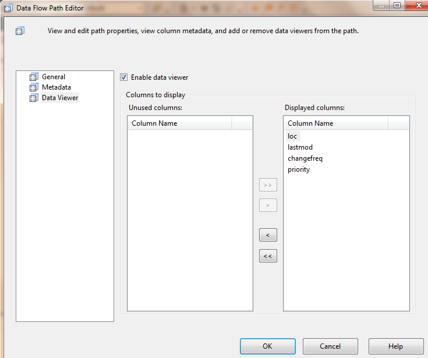Image resolution: width=428 pixels, height=358 pixels.
Task: Switch to the Metadata page
Action: point(56,87)
